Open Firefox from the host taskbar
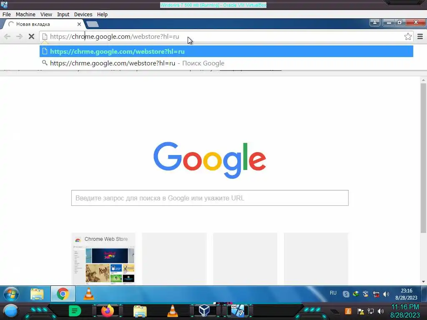The image size is (427, 320). tap(108, 311)
